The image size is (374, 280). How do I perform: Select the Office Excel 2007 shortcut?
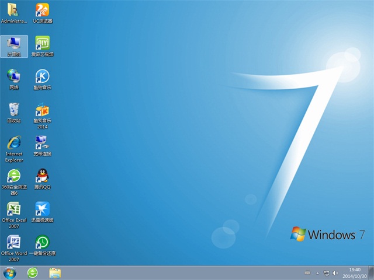pyautogui.click(x=14, y=215)
